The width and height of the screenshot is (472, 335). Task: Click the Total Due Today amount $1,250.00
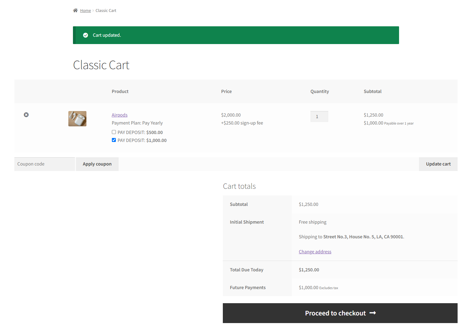[x=309, y=270]
